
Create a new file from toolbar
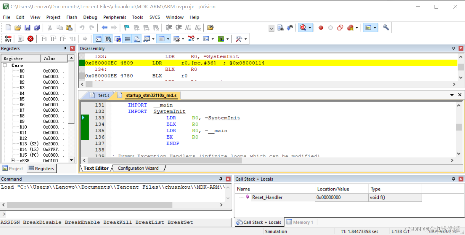coord(8,28)
